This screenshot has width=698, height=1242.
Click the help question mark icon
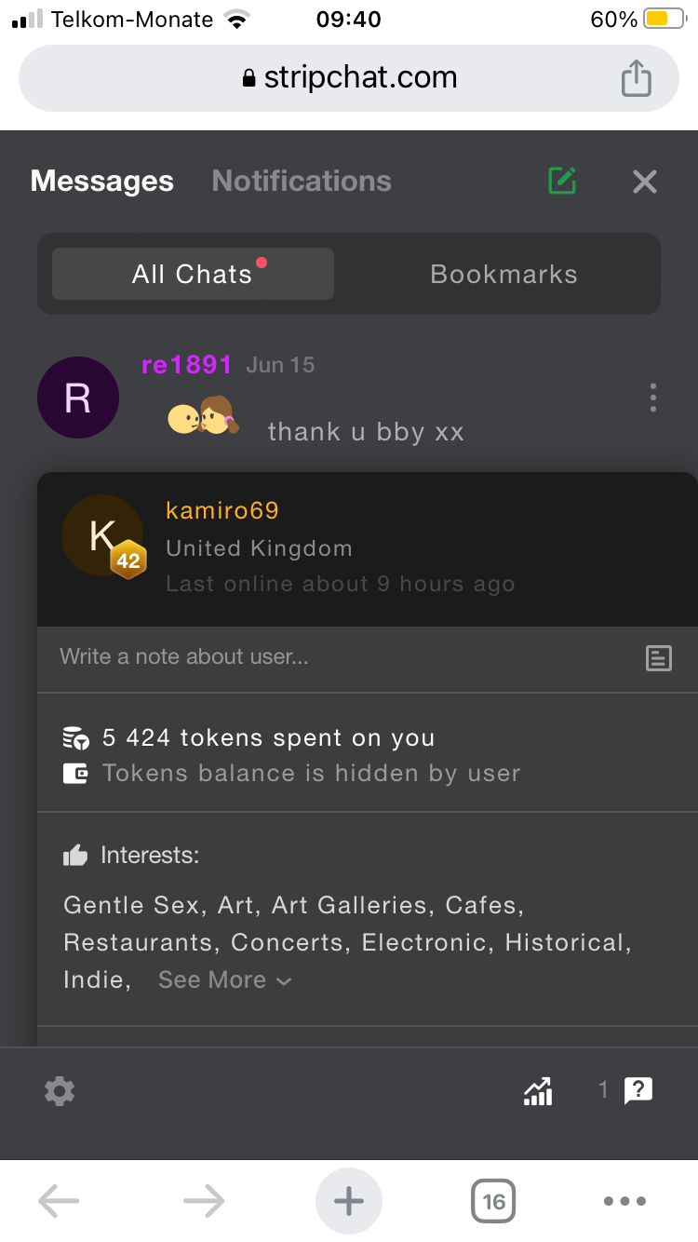point(638,1090)
